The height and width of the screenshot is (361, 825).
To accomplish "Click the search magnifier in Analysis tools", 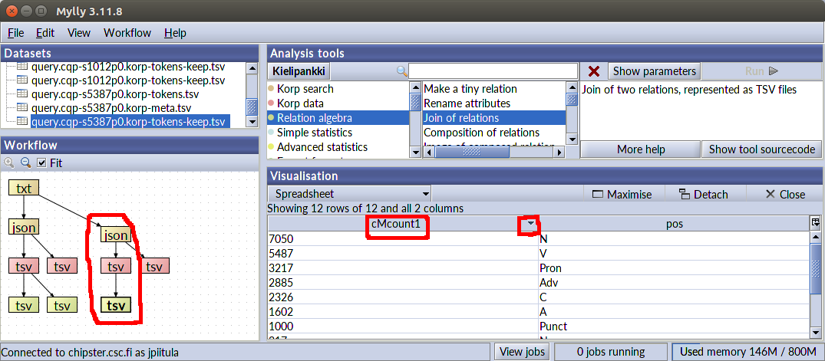I will coord(401,71).
